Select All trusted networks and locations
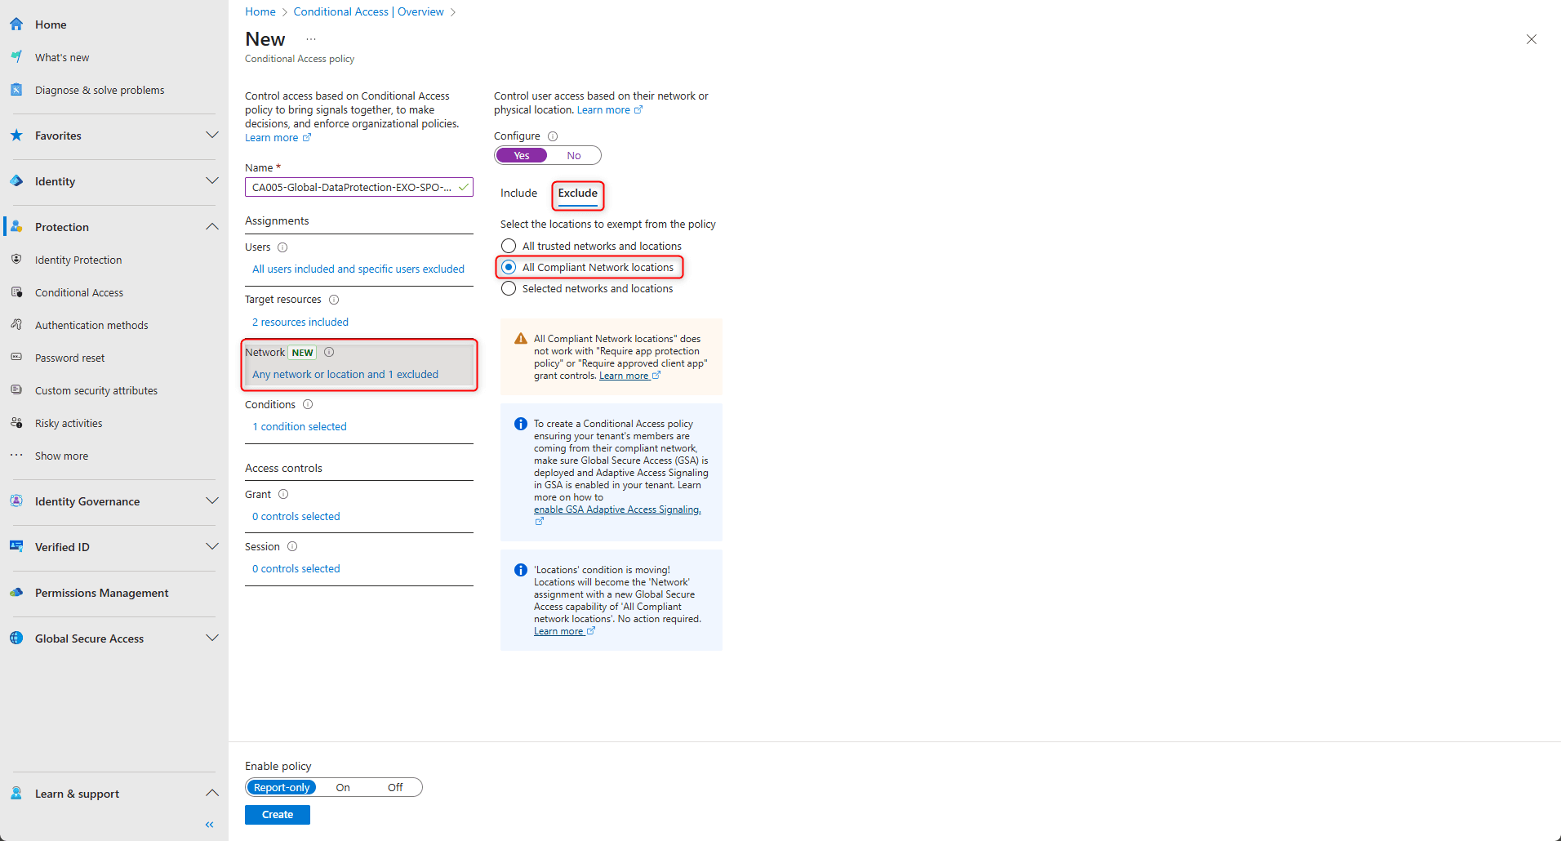The height and width of the screenshot is (841, 1561). click(x=509, y=246)
